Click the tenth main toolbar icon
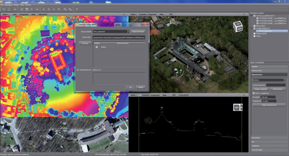289x156 pixels. coord(54,9)
